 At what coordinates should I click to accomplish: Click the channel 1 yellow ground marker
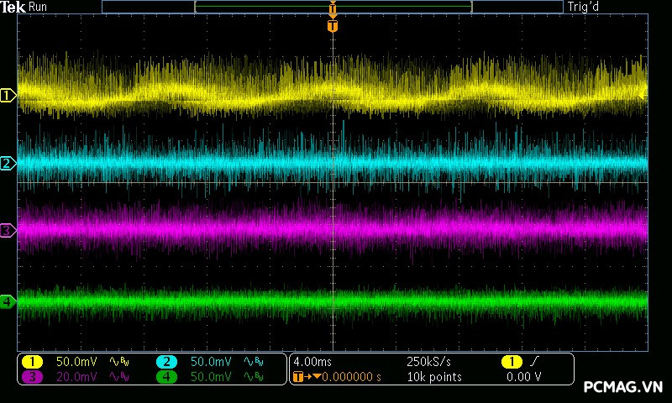8,96
